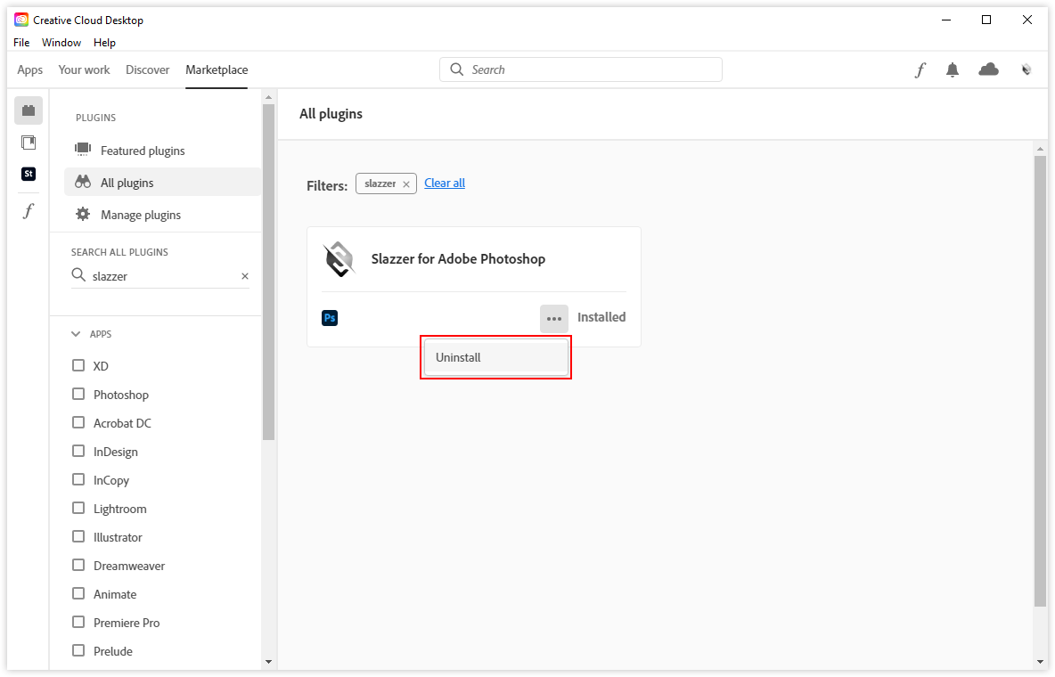
Task: Click the Creative Cloud logo in title bar
Action: tap(21, 20)
